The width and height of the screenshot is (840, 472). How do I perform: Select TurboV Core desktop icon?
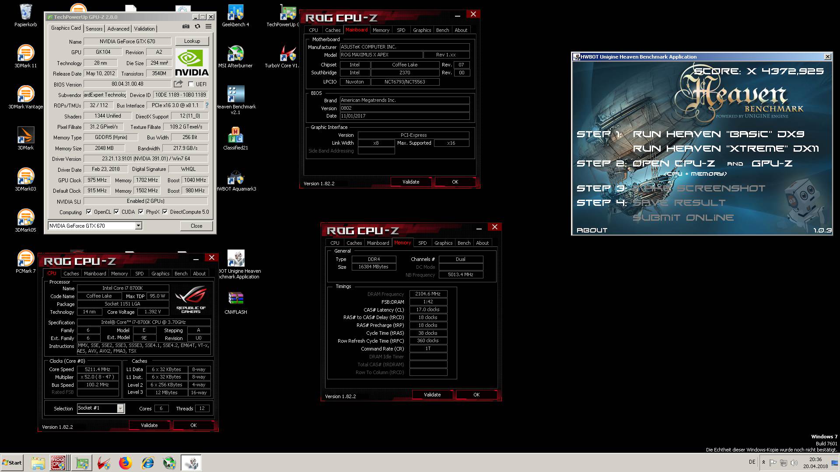click(x=282, y=56)
